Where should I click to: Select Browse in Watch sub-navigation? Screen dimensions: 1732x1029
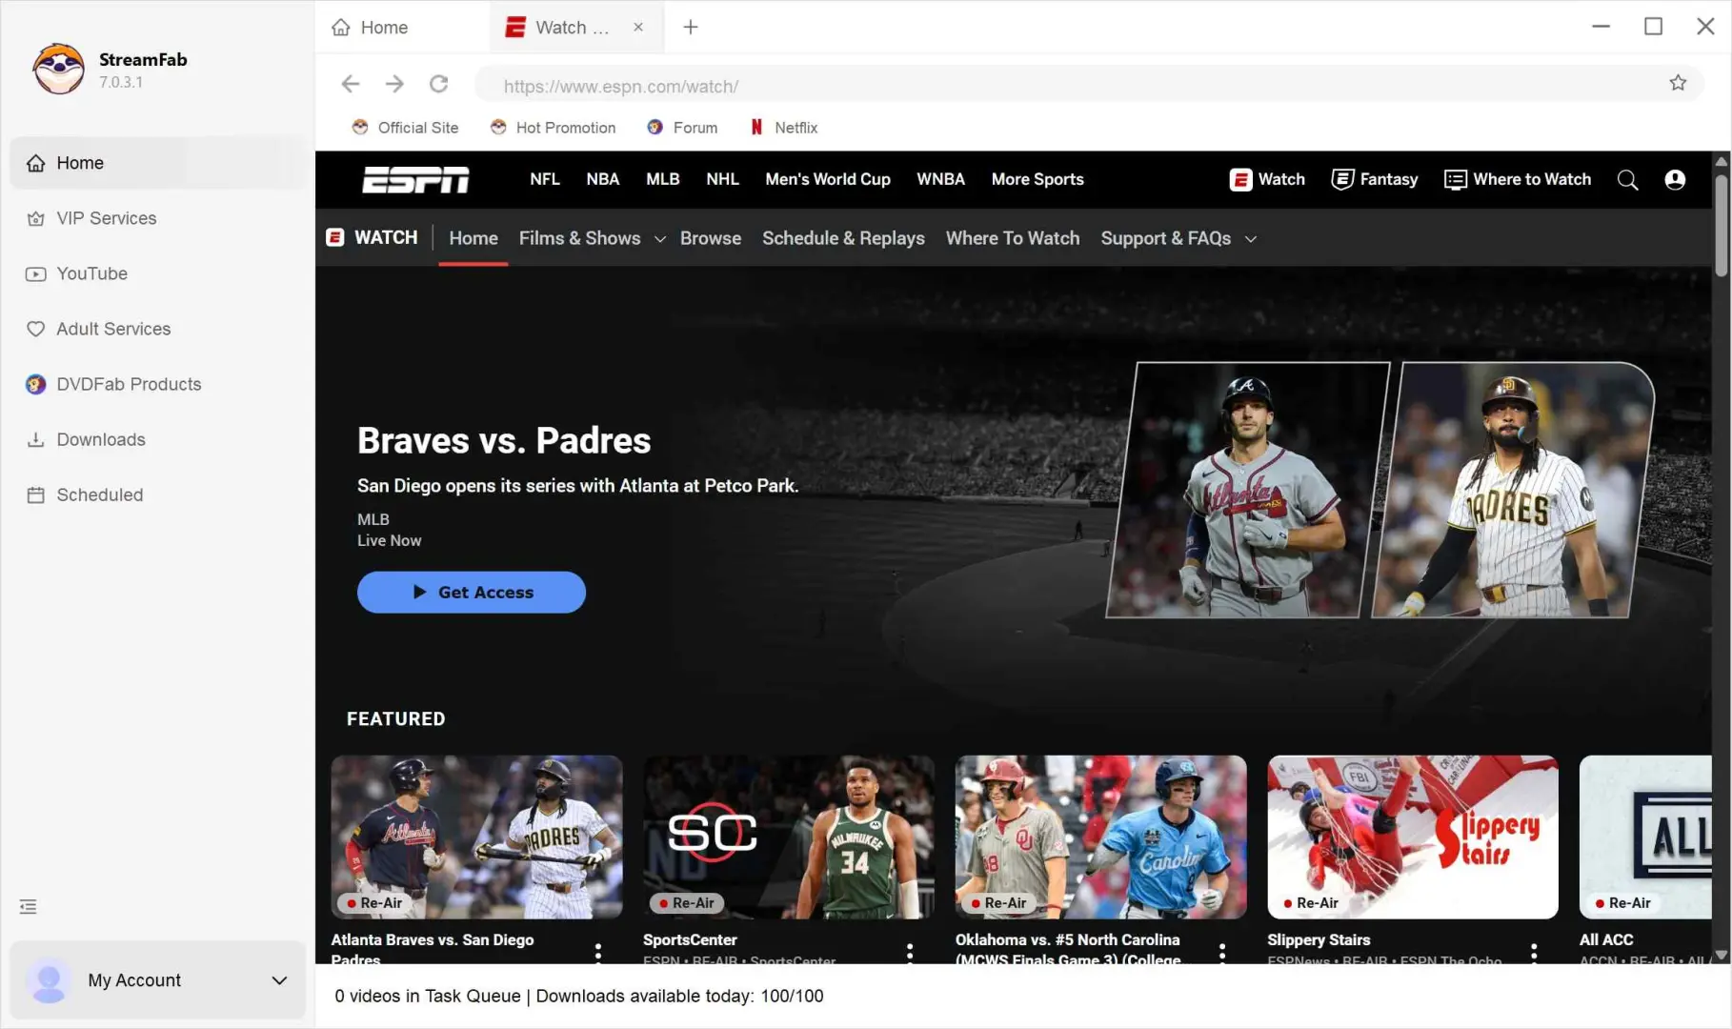click(711, 238)
